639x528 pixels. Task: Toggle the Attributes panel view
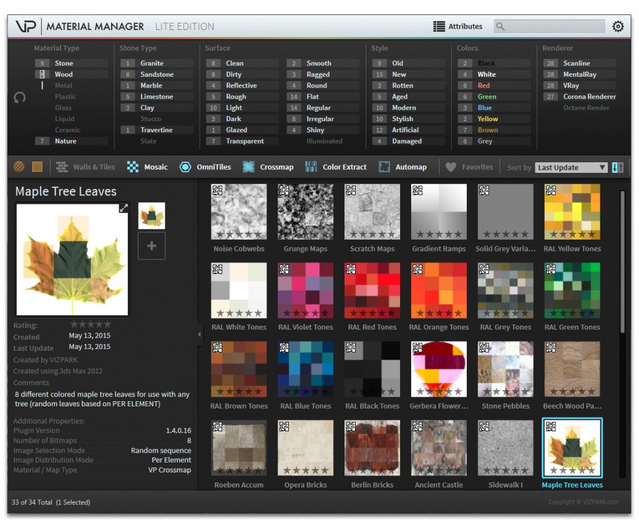tap(458, 26)
